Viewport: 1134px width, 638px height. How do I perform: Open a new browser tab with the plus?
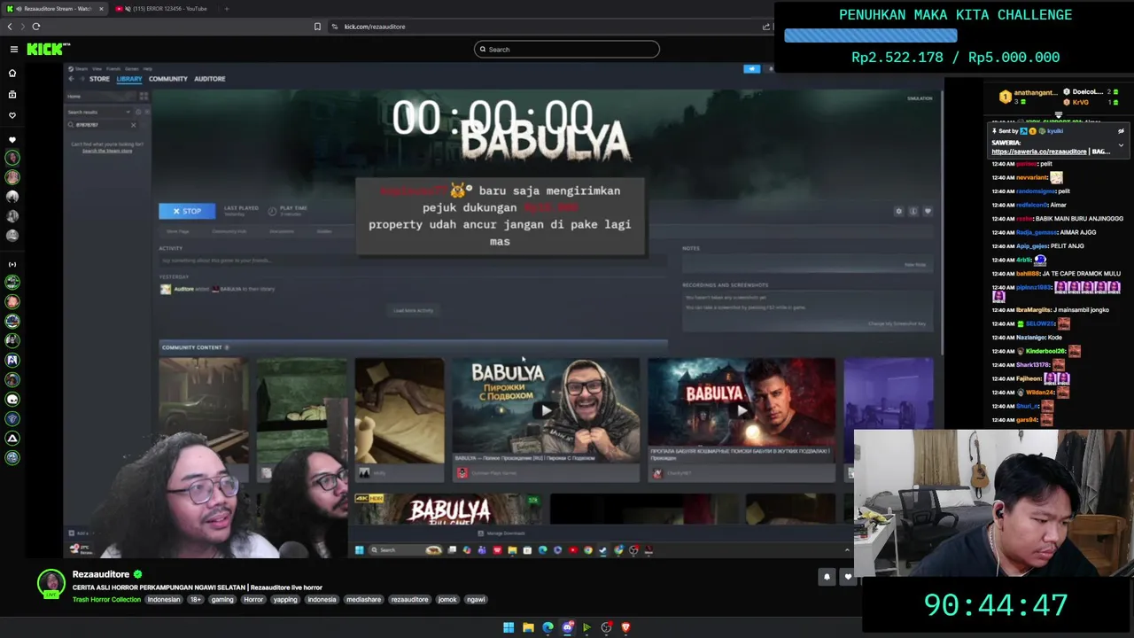226,9
